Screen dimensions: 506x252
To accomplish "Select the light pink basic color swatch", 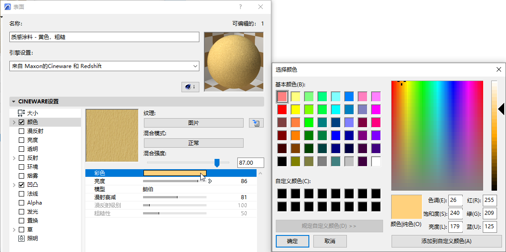I will click(282, 96).
